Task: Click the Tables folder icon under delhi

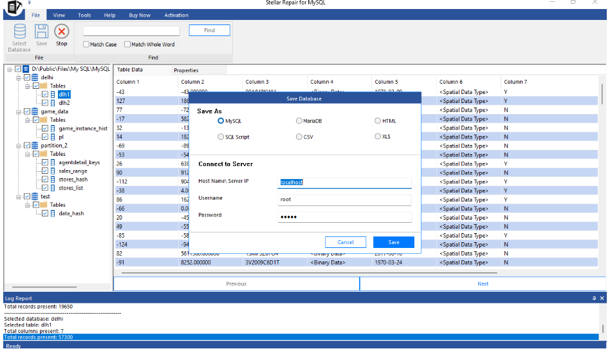Action: 44,86
